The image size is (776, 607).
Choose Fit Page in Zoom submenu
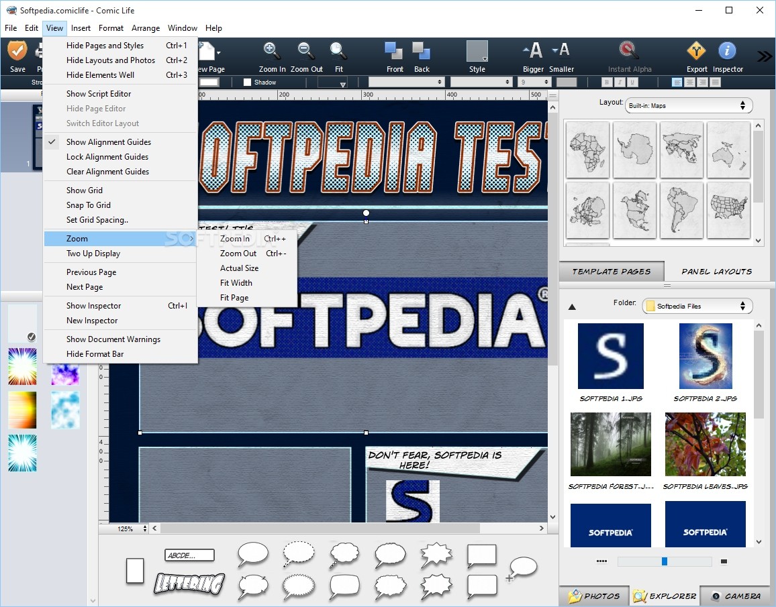pyautogui.click(x=247, y=298)
